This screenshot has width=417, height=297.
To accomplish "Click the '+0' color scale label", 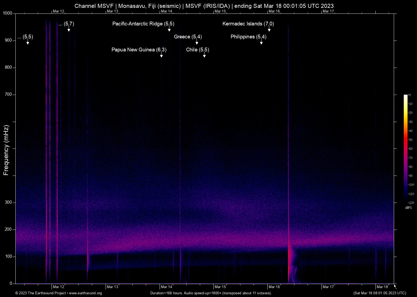I will (x=409, y=95).
